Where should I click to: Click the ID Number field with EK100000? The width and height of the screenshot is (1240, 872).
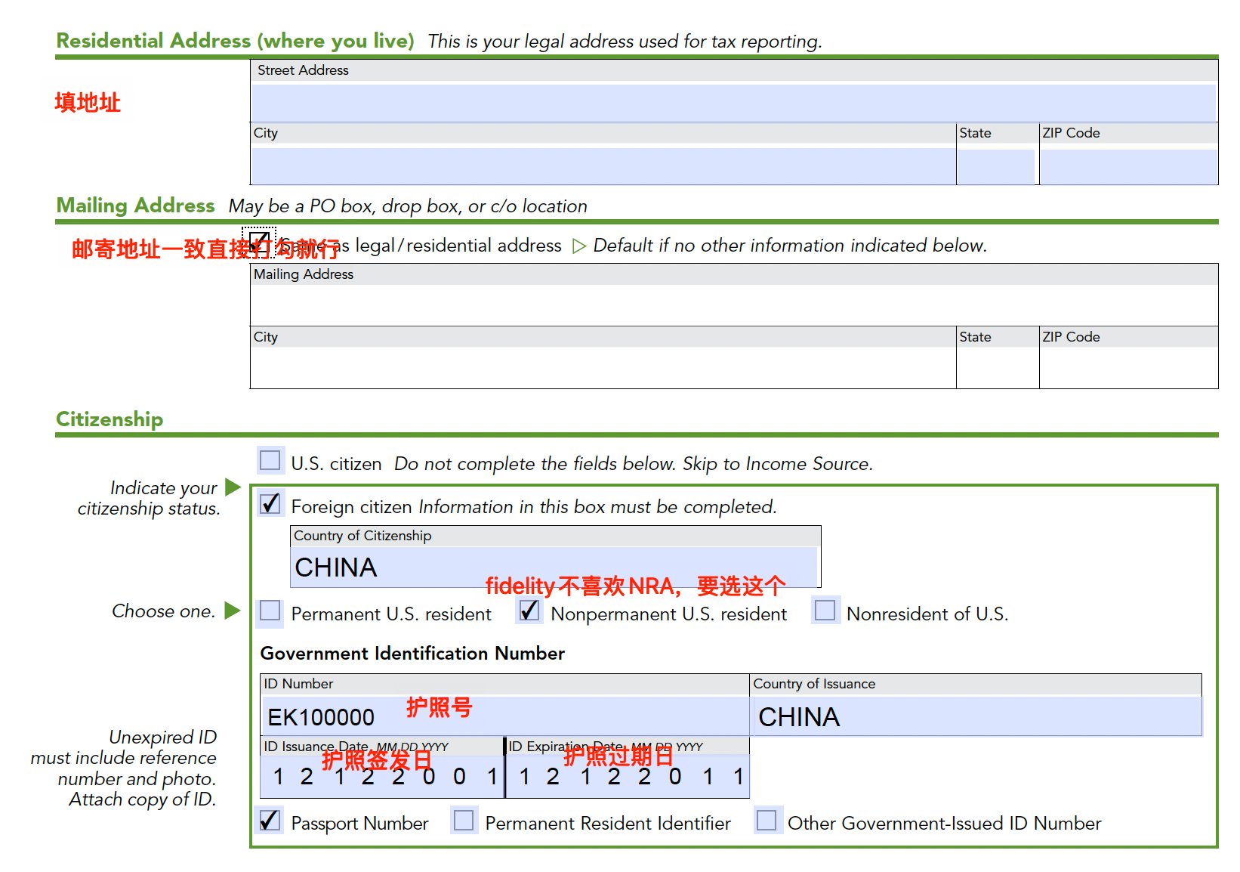click(x=504, y=716)
